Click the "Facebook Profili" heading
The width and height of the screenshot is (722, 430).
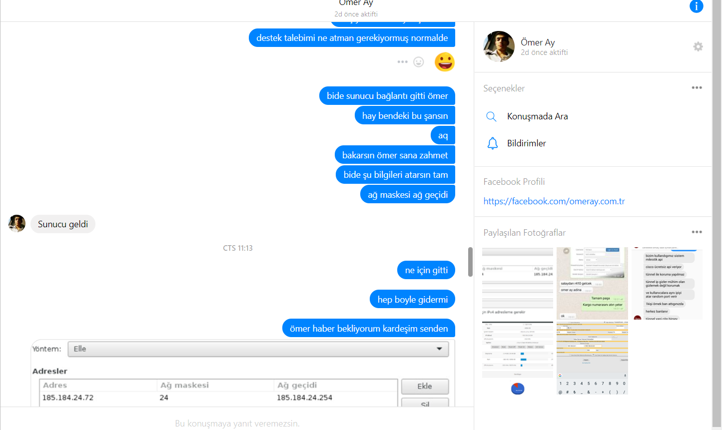point(514,182)
